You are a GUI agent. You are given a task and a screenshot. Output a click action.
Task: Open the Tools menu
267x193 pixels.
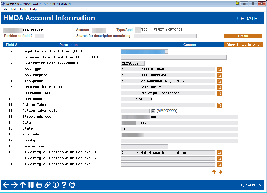pyautogui.click(x=23, y=9)
